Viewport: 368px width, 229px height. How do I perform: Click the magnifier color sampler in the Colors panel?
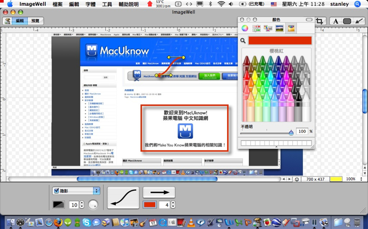point(243,41)
